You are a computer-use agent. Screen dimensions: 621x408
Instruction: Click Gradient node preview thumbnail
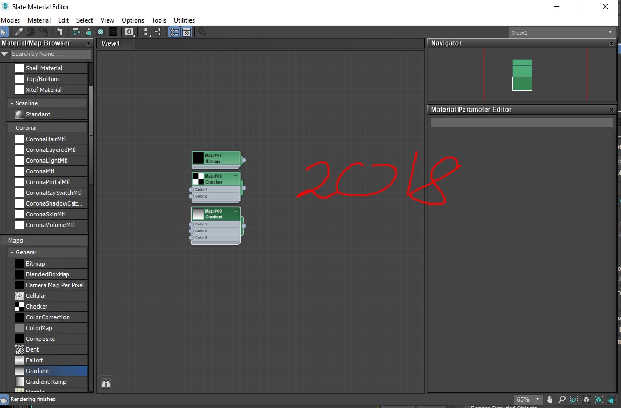pos(198,214)
